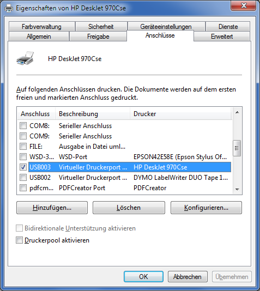Check the pdfcm... port checkbox
260x291 pixels.
(23, 188)
